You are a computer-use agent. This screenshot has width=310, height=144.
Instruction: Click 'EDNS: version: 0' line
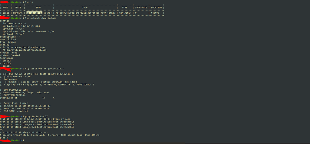tap(25, 92)
